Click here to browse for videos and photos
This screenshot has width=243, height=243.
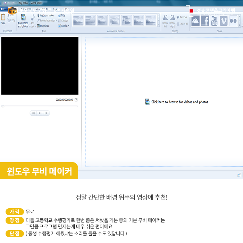[176, 102]
